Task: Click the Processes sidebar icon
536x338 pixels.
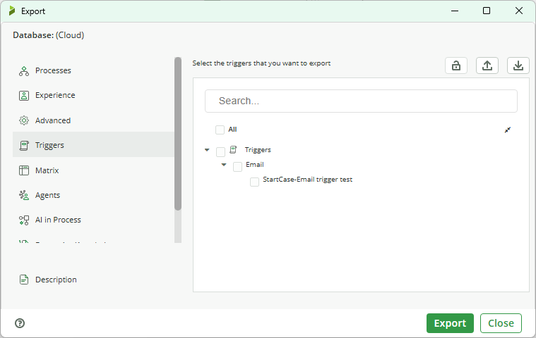Action: pyautogui.click(x=24, y=71)
